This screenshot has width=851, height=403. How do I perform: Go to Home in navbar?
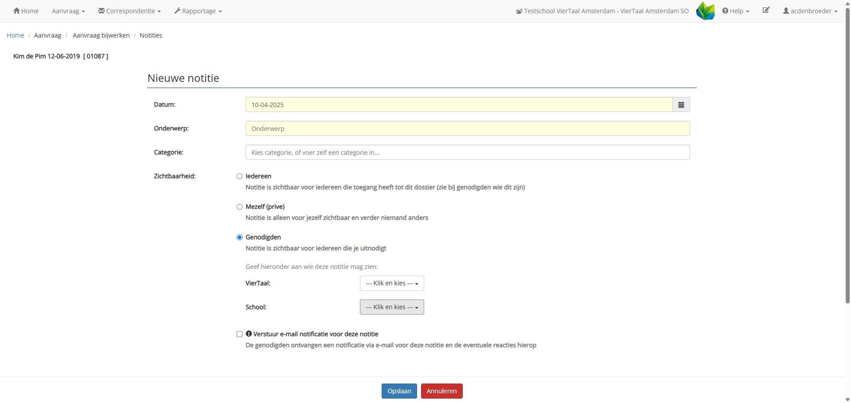[26, 11]
